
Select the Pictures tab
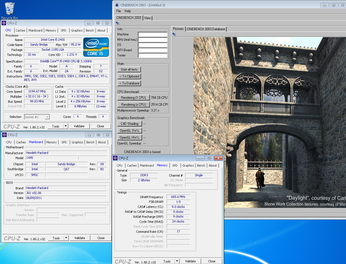[x=178, y=29]
